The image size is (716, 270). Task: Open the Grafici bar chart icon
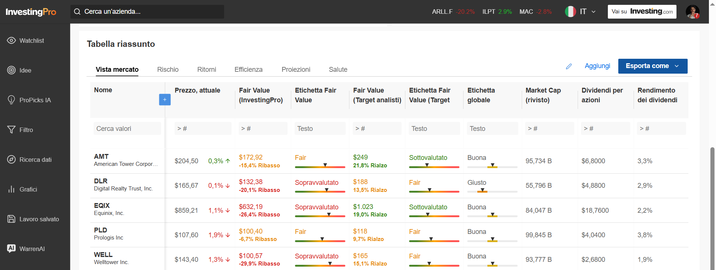coord(11,189)
